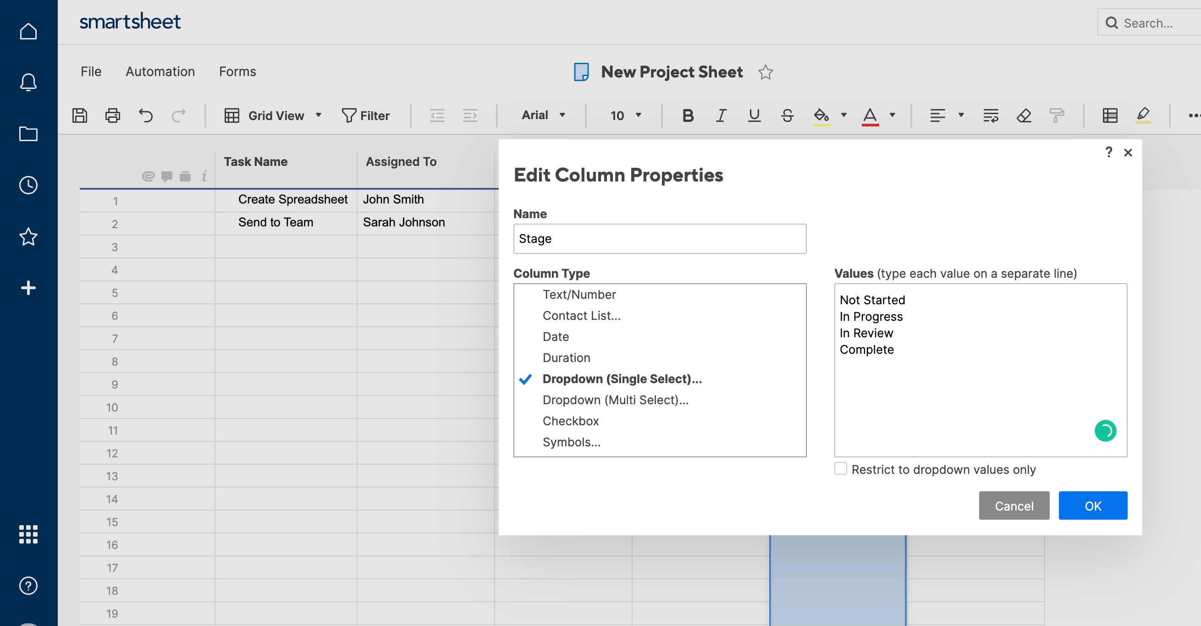Open the Forms menu

coord(237,71)
